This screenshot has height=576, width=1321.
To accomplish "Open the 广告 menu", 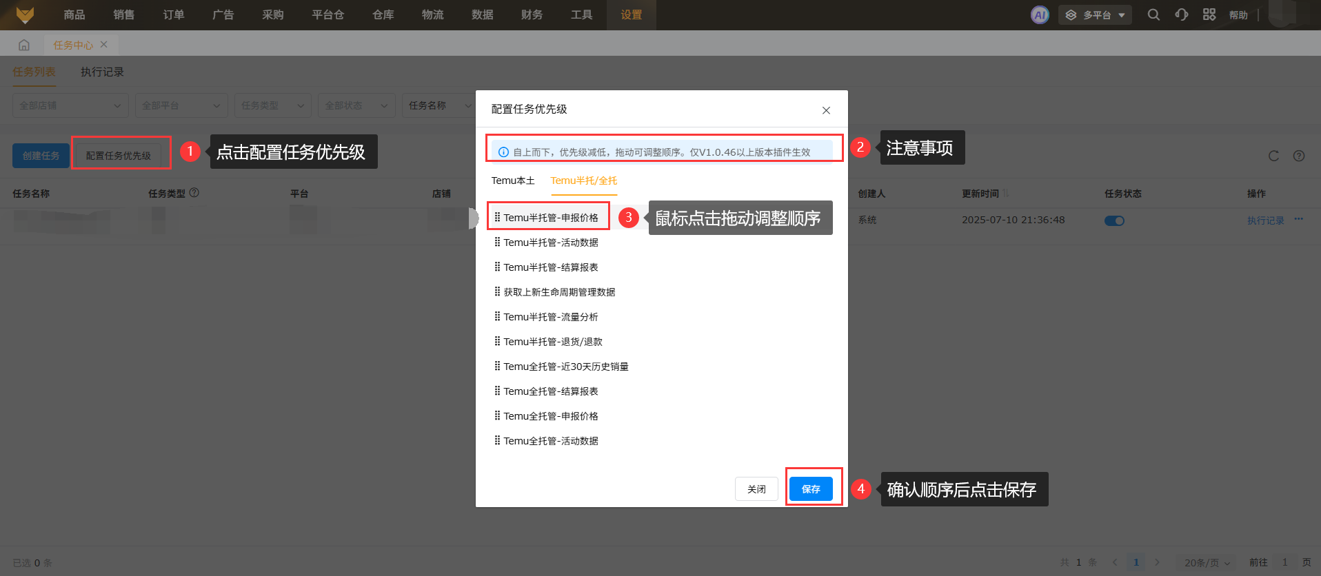I will (223, 14).
